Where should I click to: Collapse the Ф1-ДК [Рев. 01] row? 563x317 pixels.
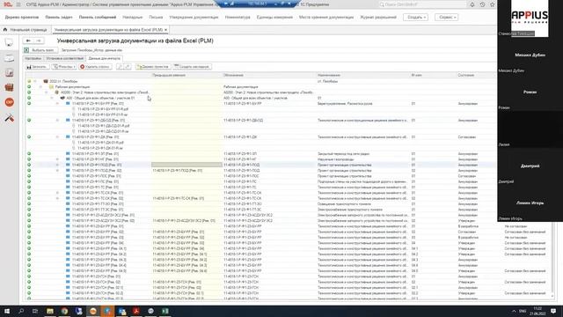57,137
